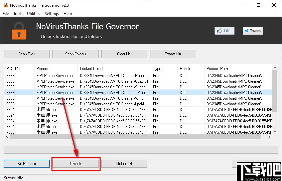The height and width of the screenshot is (181, 282).
Task: Click the horizontal scrollbar thumb under the list
Action: (x=135, y=137)
